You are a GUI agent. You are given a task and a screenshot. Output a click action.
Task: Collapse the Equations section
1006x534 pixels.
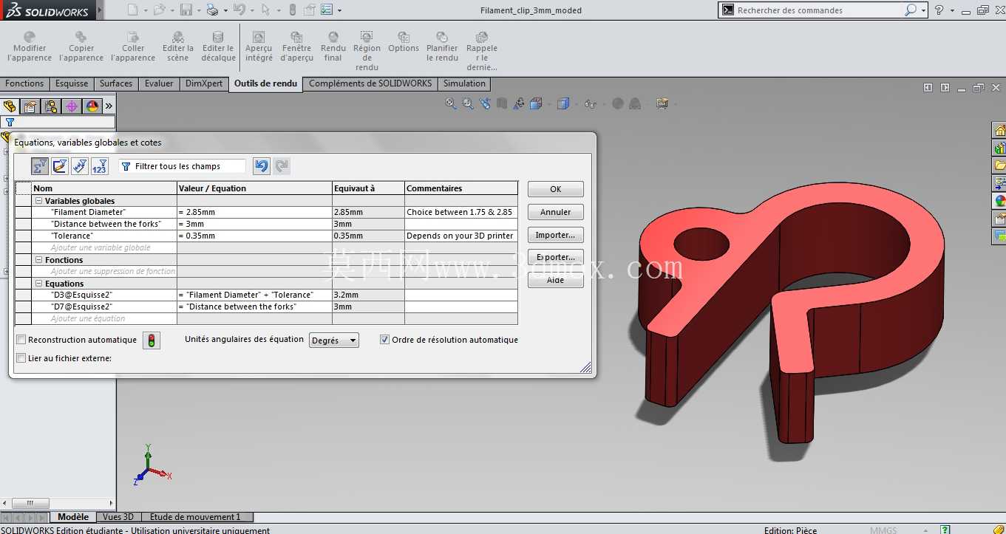tap(38, 284)
